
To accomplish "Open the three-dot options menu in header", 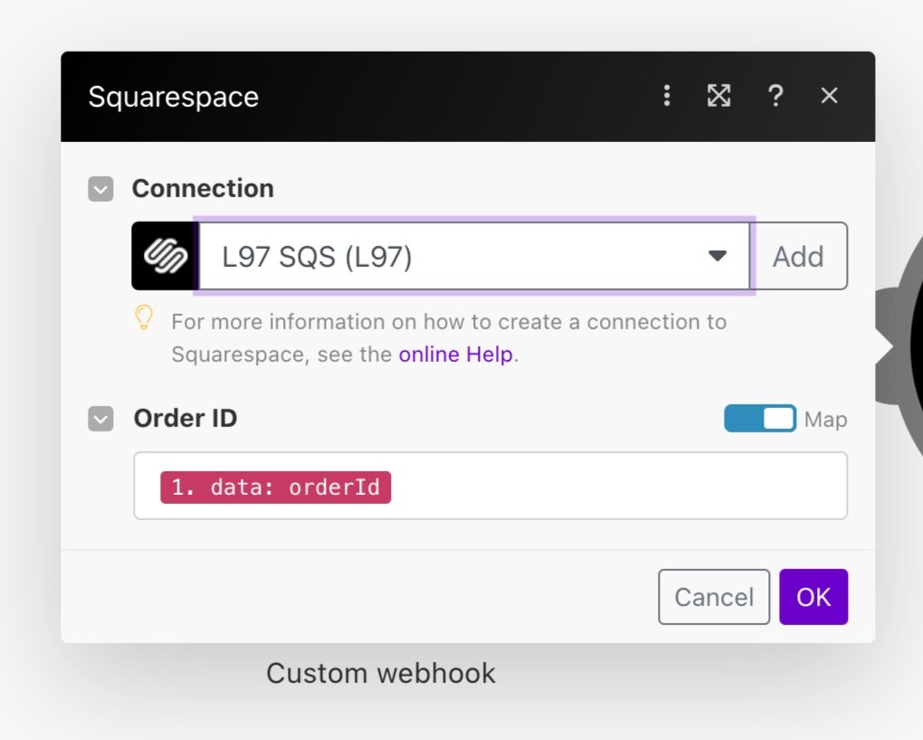I will coord(666,95).
